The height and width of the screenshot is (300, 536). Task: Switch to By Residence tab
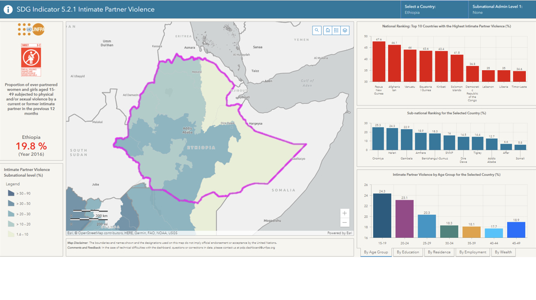click(440, 252)
